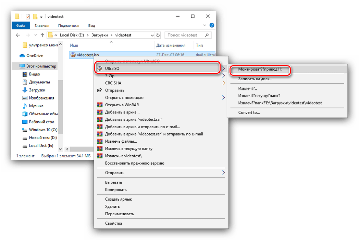Screen dimensions: 359x240
Task: Click the up-arrow navigation button
Action: click(42, 35)
